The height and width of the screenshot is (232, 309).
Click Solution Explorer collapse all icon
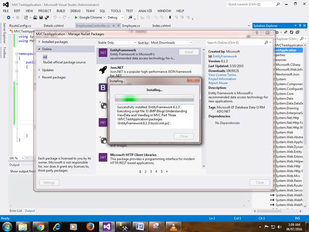[298, 32]
